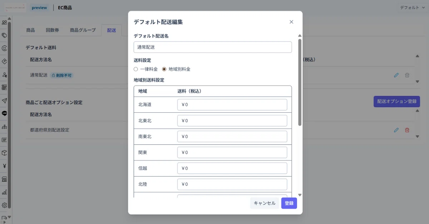
Task: Close the デフォルト配送編集 dialog with X
Action: (291, 22)
